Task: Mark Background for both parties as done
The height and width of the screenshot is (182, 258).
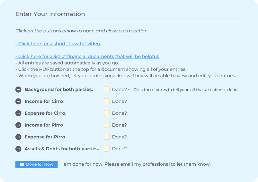Action: 107,89
